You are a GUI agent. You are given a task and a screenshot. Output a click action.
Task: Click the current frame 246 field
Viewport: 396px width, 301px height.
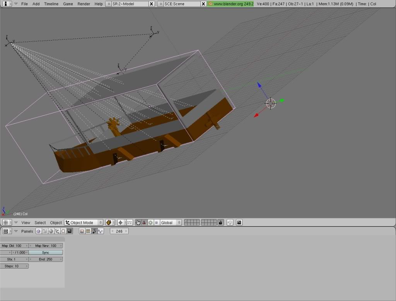119,231
